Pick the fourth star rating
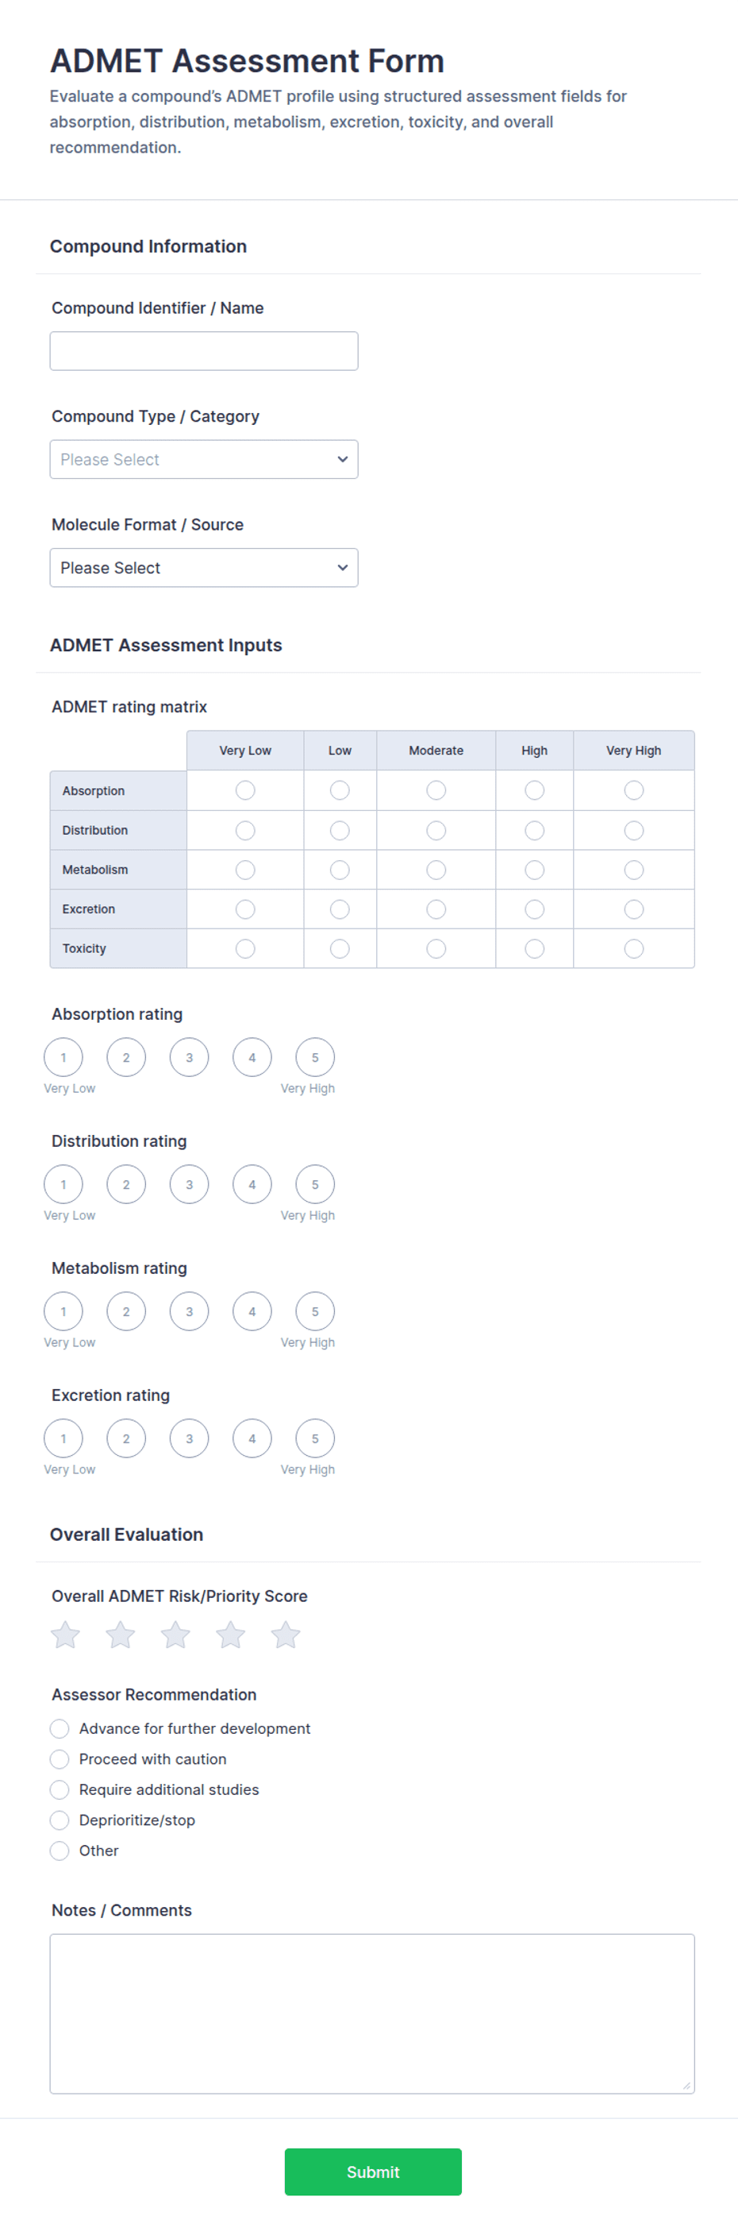The height and width of the screenshot is (2235, 738). (231, 1635)
